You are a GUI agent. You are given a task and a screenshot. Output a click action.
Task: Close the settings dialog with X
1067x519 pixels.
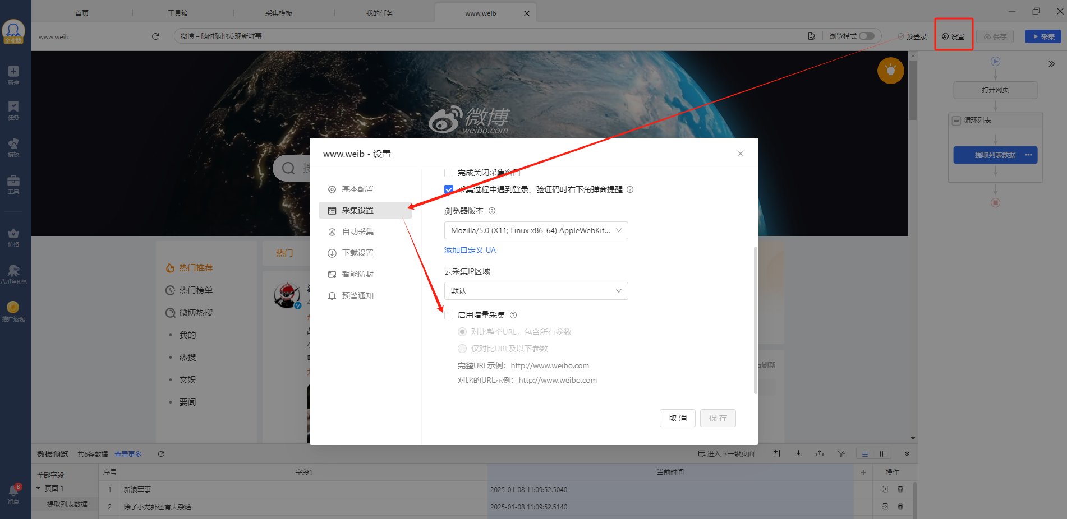pyautogui.click(x=741, y=154)
